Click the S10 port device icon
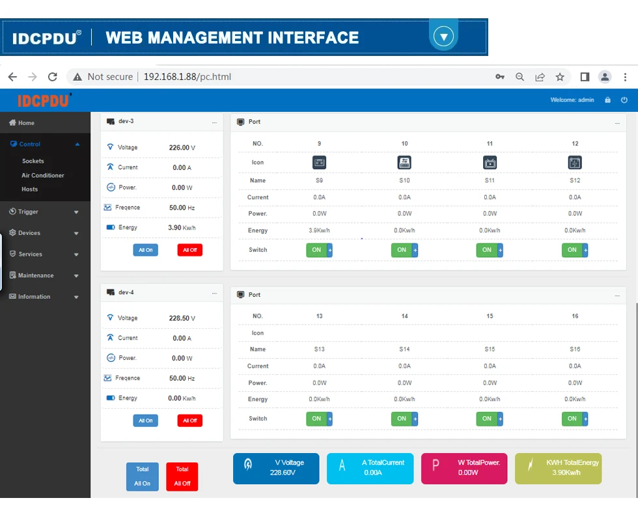 click(x=404, y=163)
